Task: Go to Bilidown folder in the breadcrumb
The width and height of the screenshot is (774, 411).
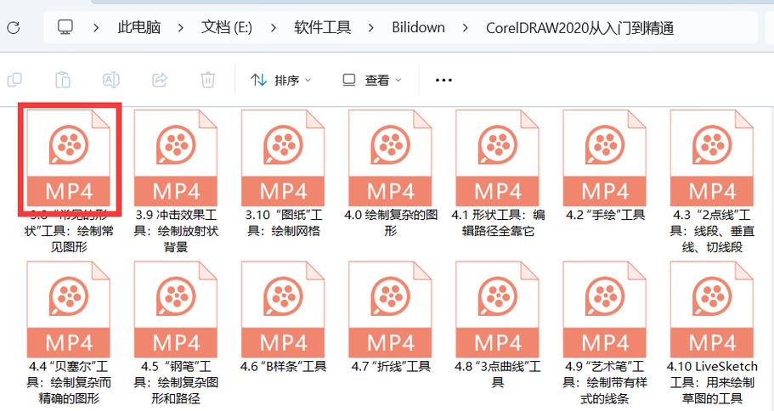Action: [418, 27]
